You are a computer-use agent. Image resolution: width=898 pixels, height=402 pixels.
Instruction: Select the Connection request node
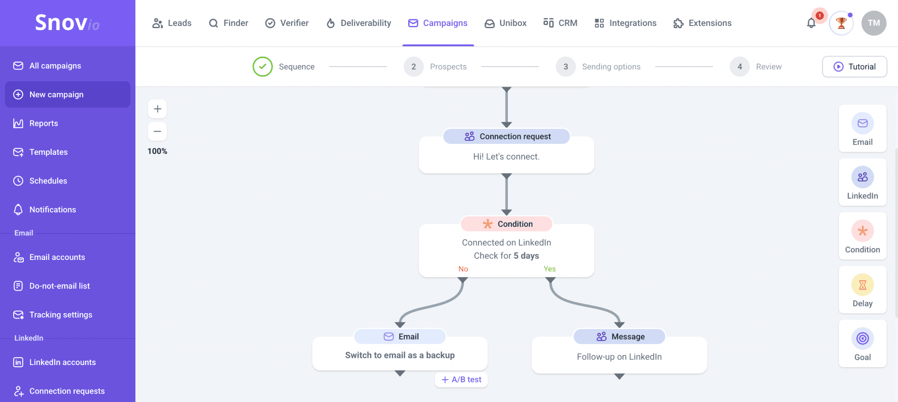pyautogui.click(x=506, y=152)
